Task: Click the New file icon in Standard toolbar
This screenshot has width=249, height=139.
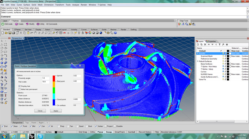Action: tap(3, 33)
